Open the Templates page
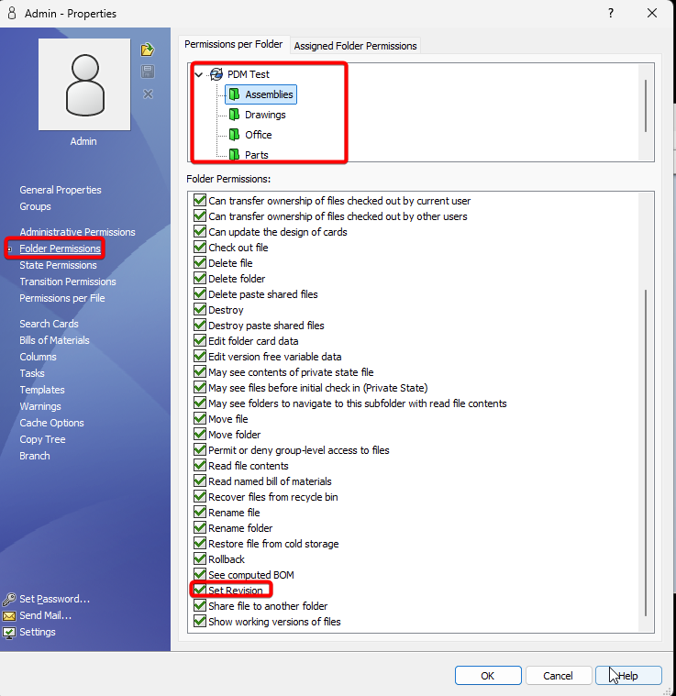 click(42, 390)
